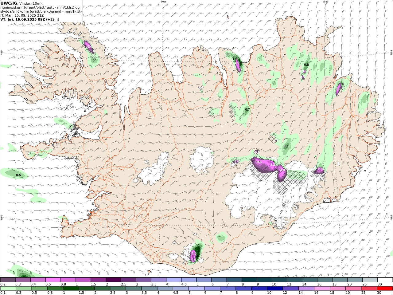Pick the 25 red-pink swatch in the lower rain scale
The height and width of the screenshot is (295, 393).
369,289
